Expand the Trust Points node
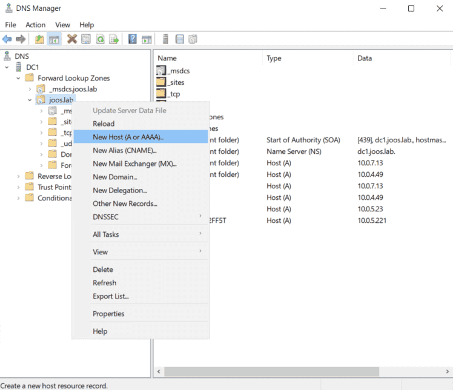This screenshot has width=453, height=390. pos(18,187)
